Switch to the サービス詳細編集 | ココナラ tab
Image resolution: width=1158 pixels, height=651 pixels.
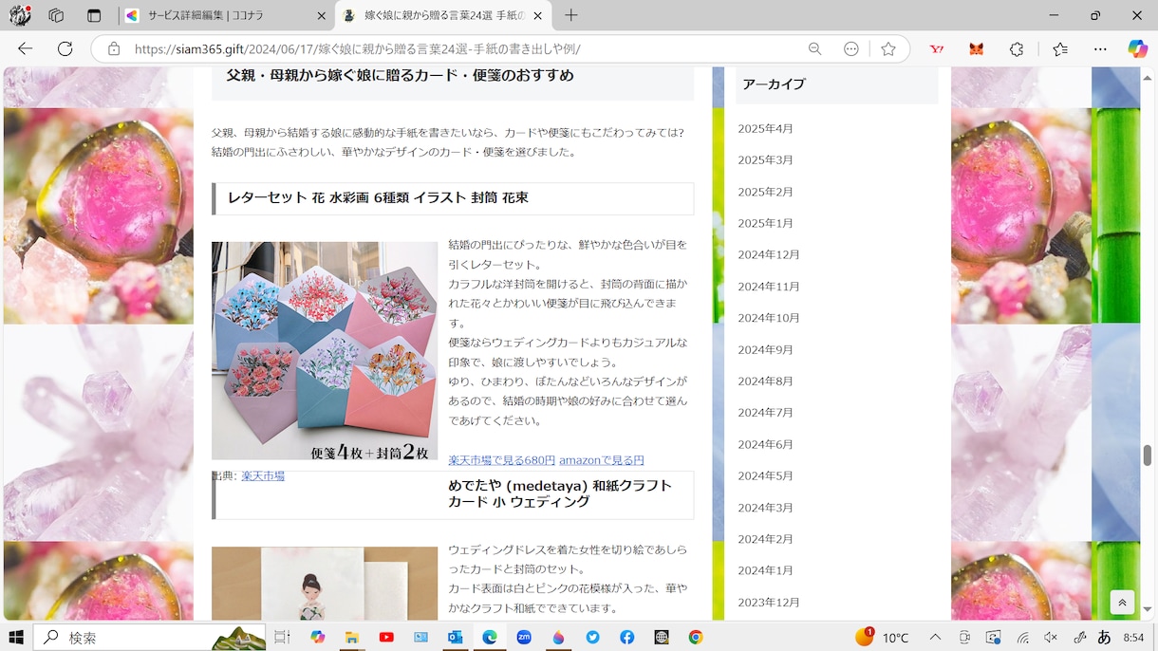226,15
